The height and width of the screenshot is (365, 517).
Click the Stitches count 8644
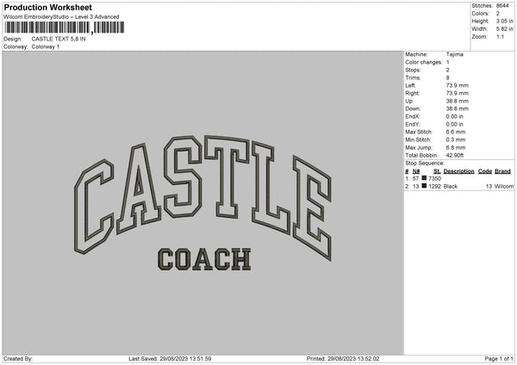point(502,6)
